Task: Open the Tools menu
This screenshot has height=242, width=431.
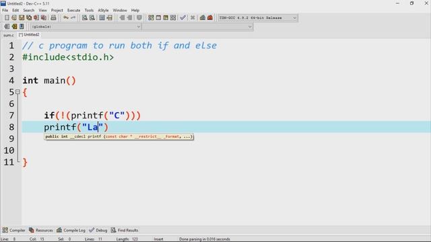Action: point(89,10)
